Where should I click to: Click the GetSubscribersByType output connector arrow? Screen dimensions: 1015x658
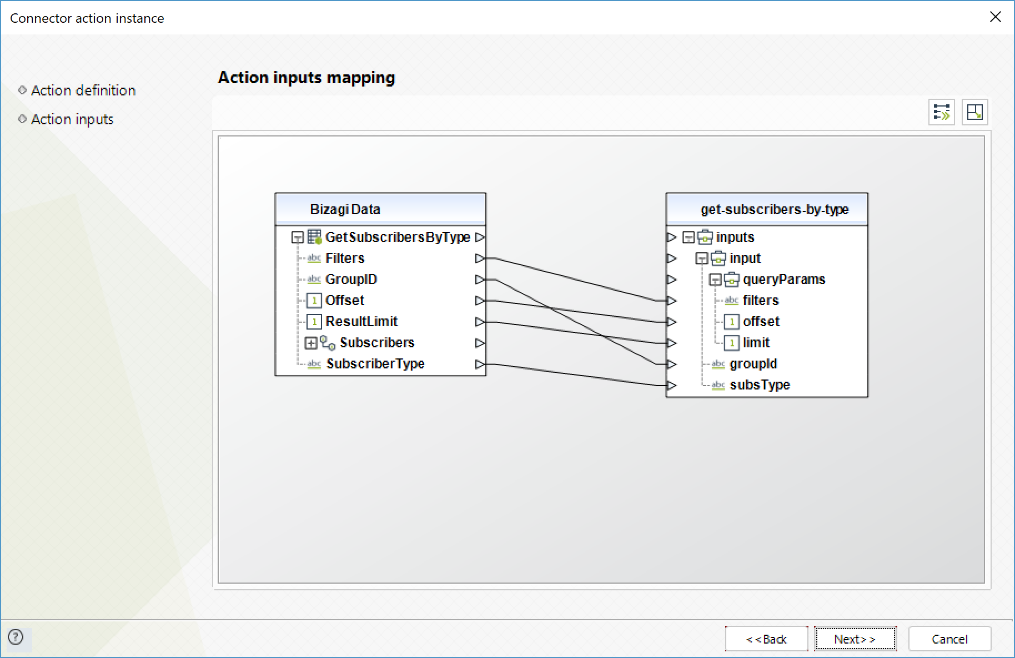480,237
